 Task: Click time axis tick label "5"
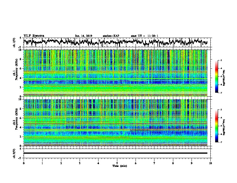click(117, 163)
